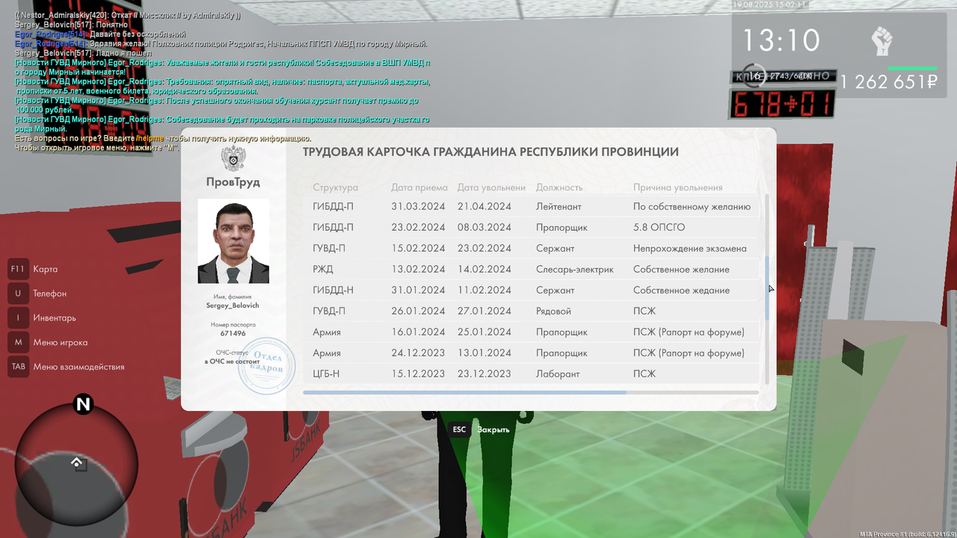Open Инвентарь from the left menu
This screenshot has width=957, height=538.
[55, 318]
